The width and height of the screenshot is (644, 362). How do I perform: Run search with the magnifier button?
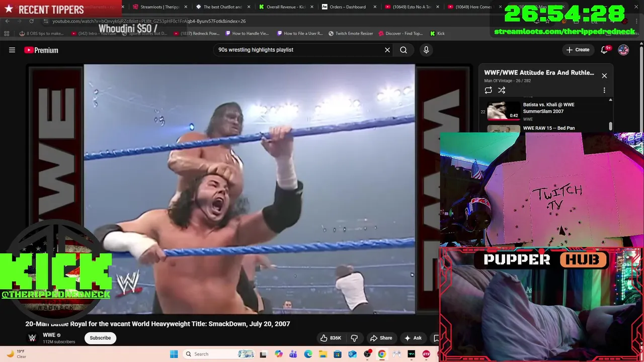click(404, 50)
